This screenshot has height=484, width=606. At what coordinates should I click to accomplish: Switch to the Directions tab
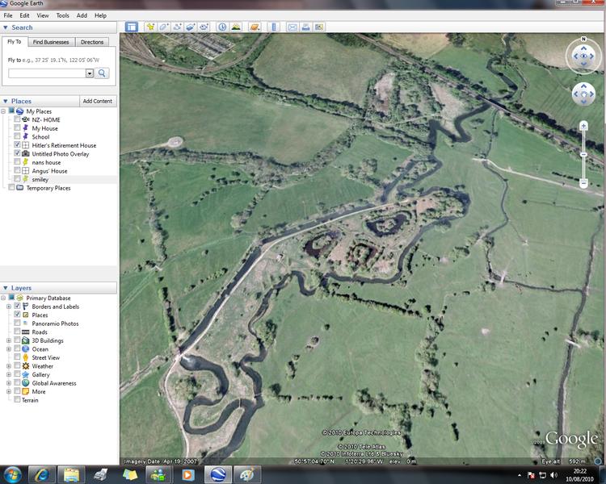pos(92,42)
